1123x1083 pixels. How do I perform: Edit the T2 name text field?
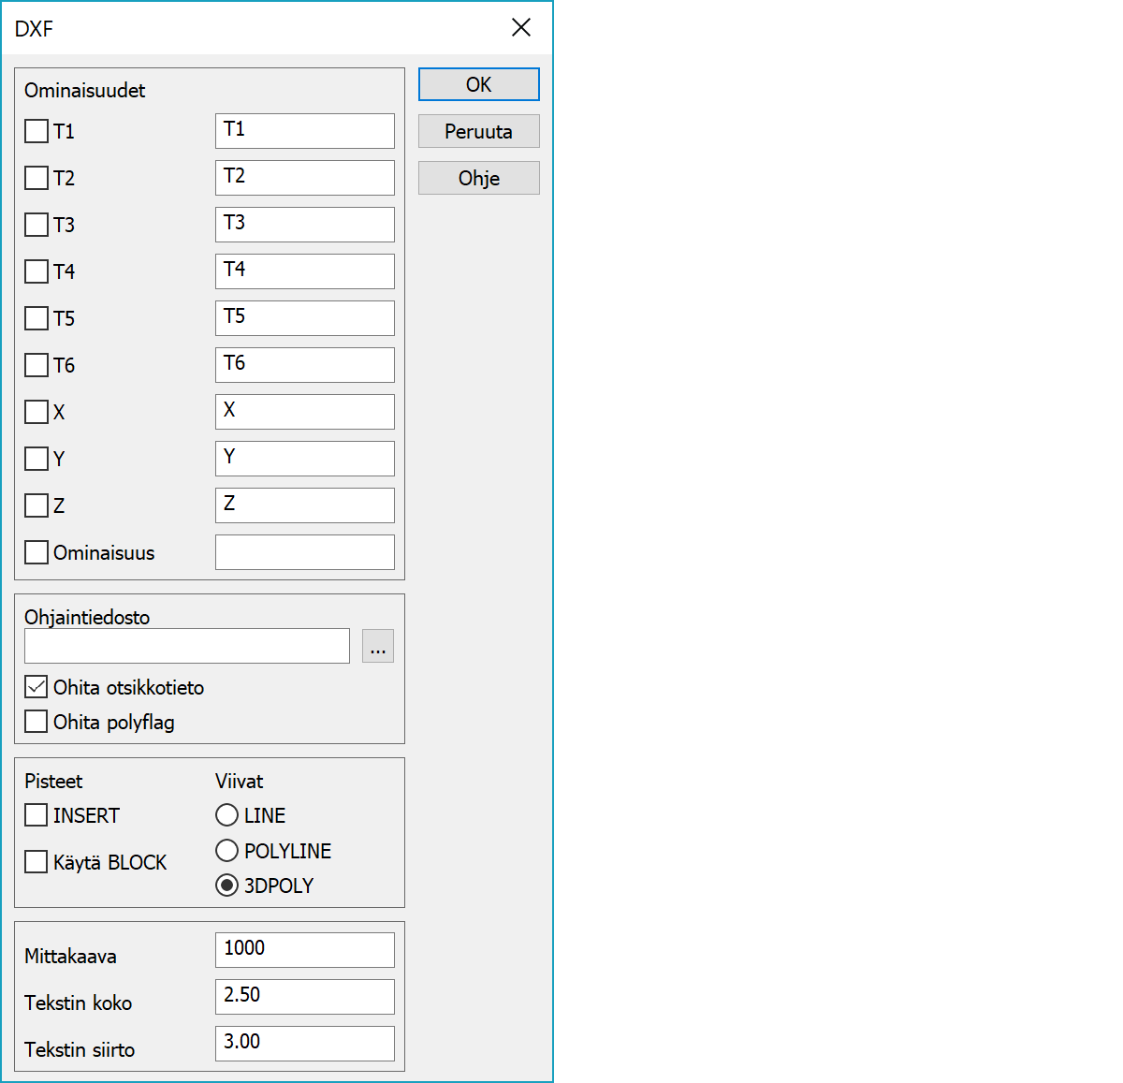[304, 178]
